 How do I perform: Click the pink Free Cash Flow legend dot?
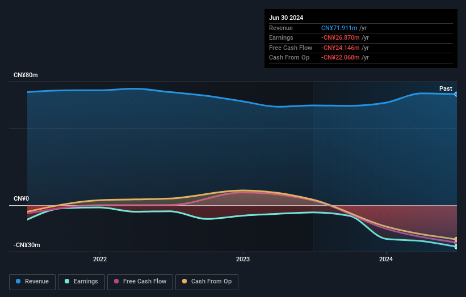(x=116, y=281)
